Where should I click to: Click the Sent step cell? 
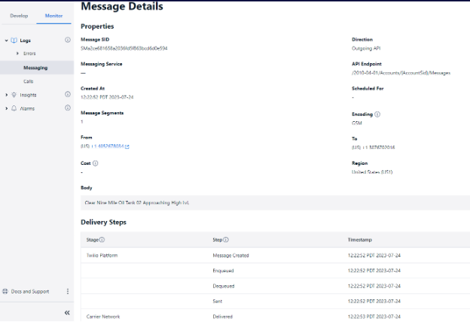tap(218, 302)
